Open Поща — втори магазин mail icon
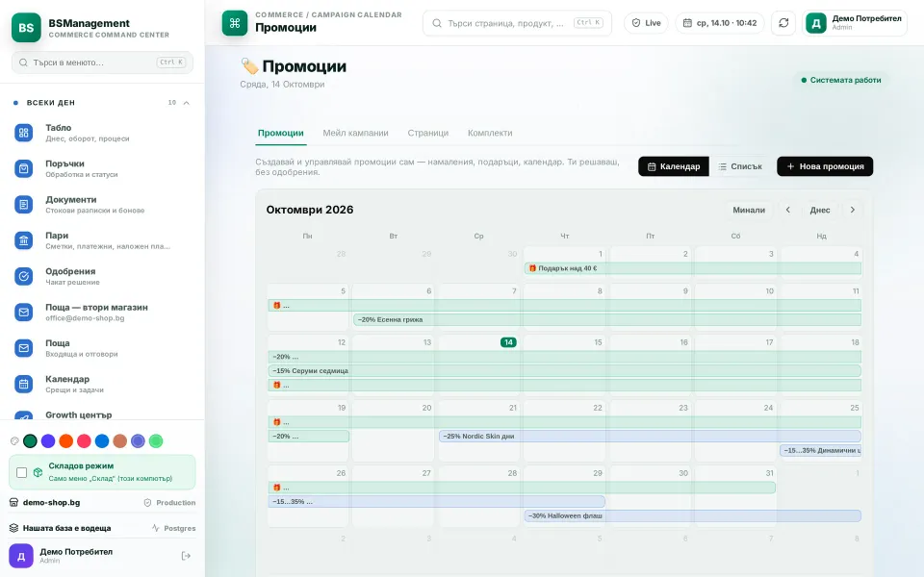This screenshot has height=577, width=924. point(23,312)
